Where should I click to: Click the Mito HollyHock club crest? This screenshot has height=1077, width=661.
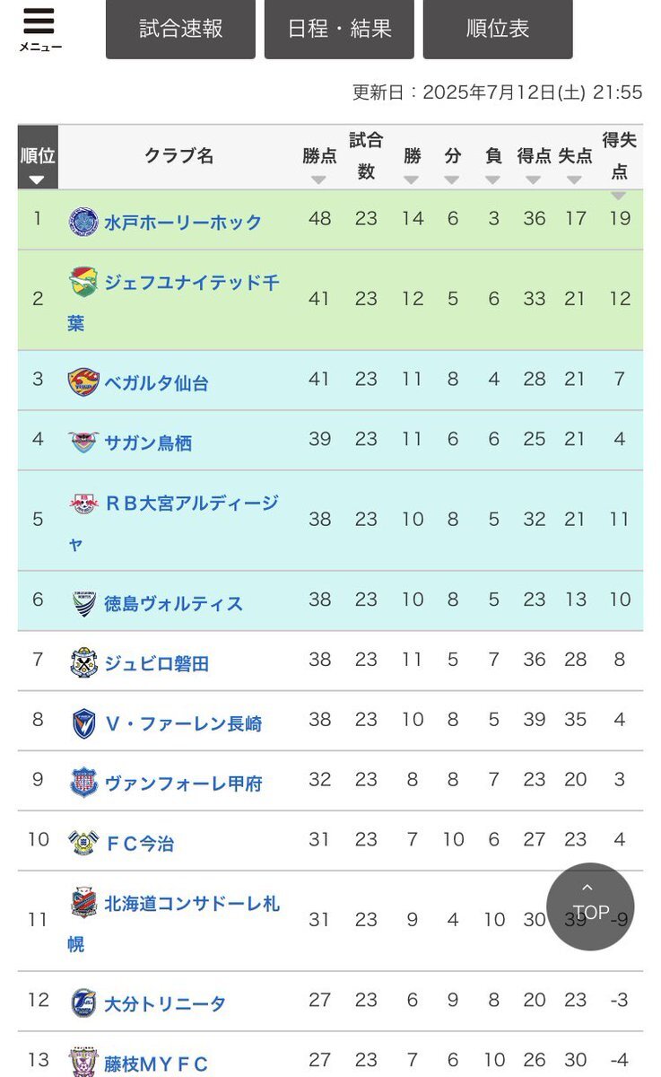[x=83, y=221]
